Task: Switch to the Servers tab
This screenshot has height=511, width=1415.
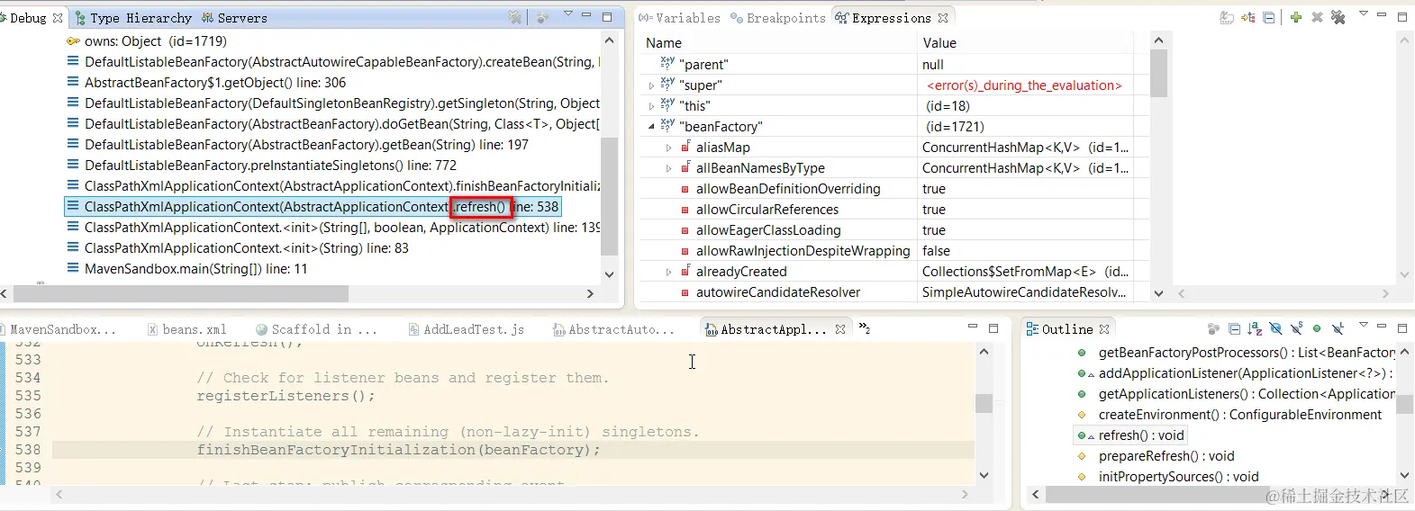Action: (x=234, y=18)
